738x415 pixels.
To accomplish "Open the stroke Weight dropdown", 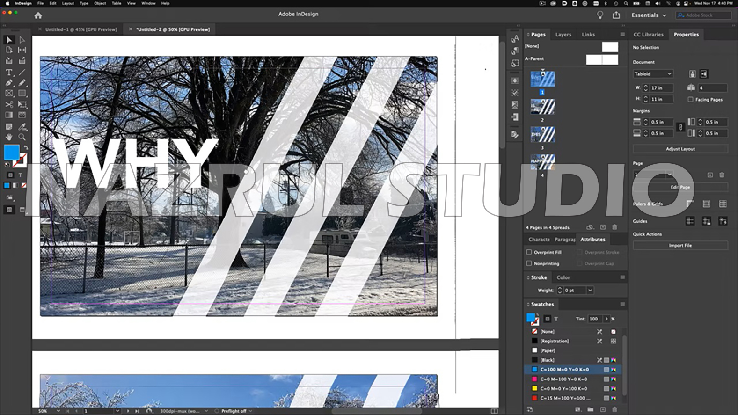I will [590, 291].
